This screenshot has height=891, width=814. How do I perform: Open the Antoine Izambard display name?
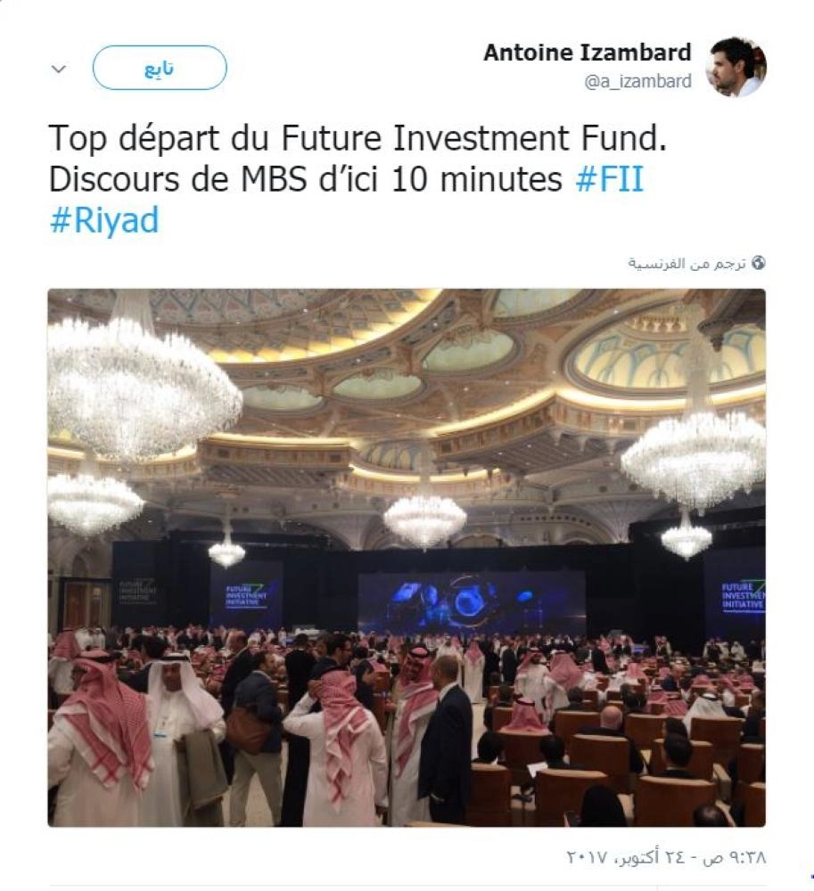(x=588, y=53)
